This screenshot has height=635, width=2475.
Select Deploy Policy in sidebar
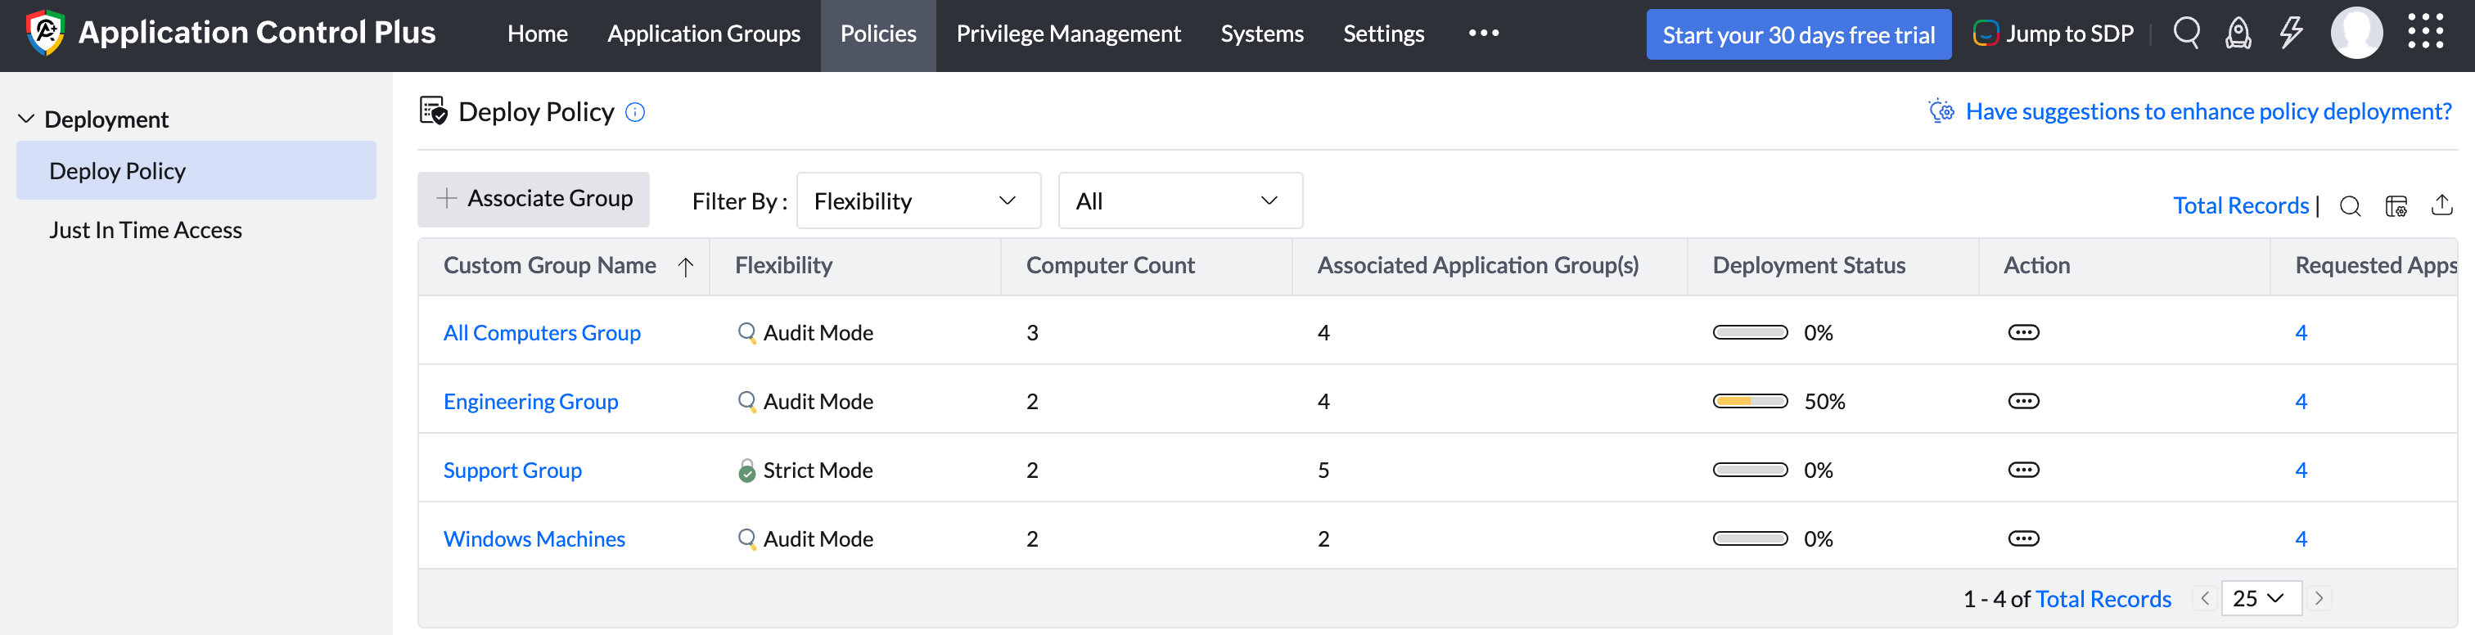pos(196,171)
